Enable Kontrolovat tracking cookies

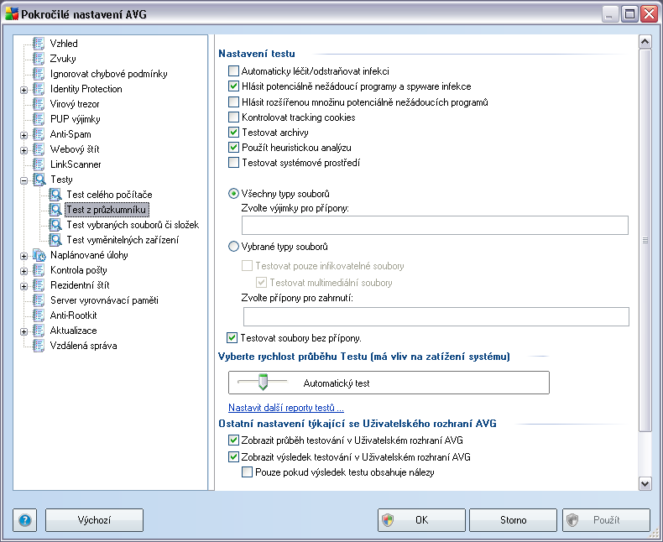point(233,117)
